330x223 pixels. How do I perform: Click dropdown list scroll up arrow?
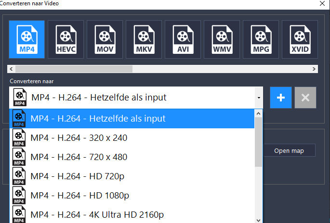pyautogui.click(x=259, y=113)
